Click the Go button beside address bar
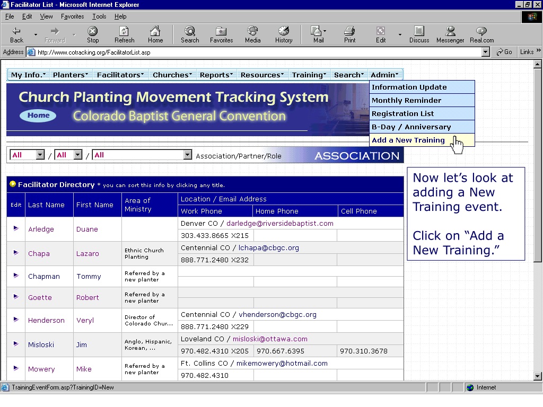Image resolution: width=543 pixels, height=407 pixels. pyautogui.click(x=504, y=52)
